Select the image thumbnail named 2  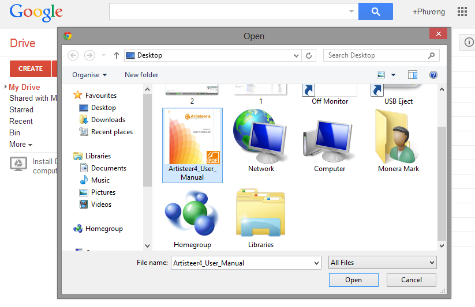pyautogui.click(x=192, y=95)
